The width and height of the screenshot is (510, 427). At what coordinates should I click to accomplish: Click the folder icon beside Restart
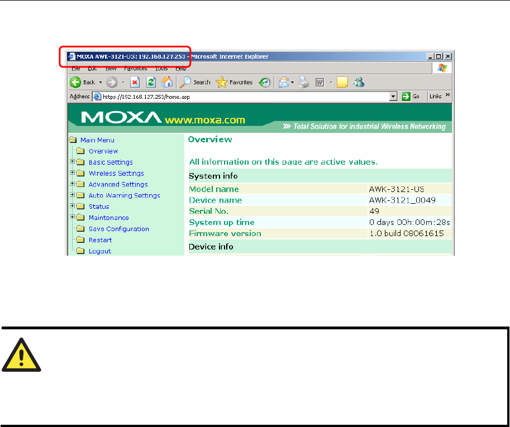tap(80, 240)
